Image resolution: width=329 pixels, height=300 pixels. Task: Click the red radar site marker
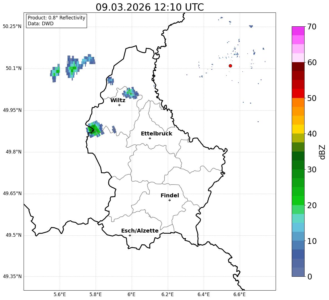pyautogui.click(x=230, y=66)
